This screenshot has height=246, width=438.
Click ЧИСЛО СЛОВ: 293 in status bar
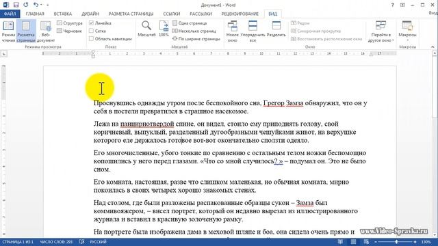click(x=56, y=242)
